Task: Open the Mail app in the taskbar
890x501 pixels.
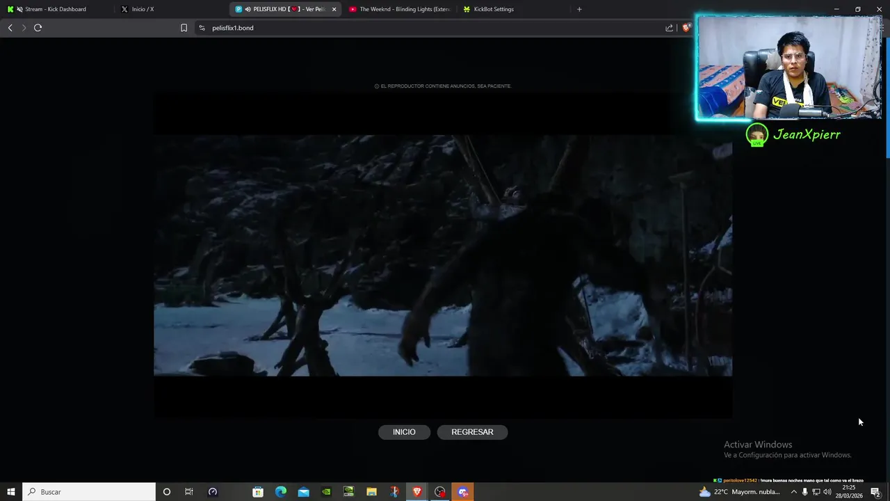Action: (x=303, y=492)
